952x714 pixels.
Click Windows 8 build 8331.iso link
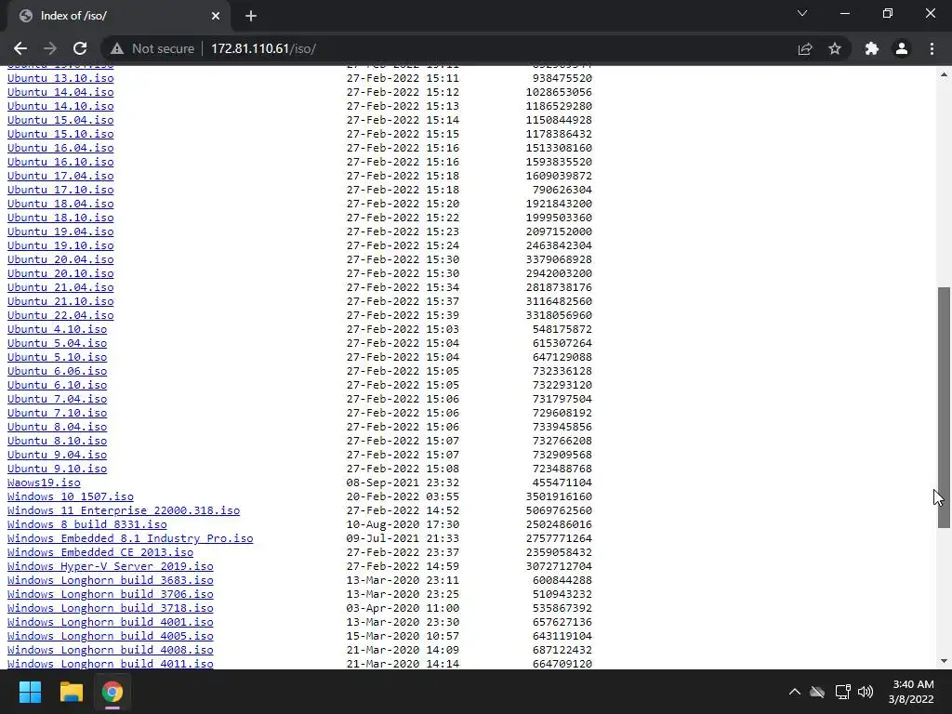86,525
